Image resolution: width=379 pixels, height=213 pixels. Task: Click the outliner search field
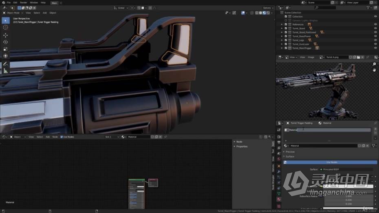tap(325, 8)
